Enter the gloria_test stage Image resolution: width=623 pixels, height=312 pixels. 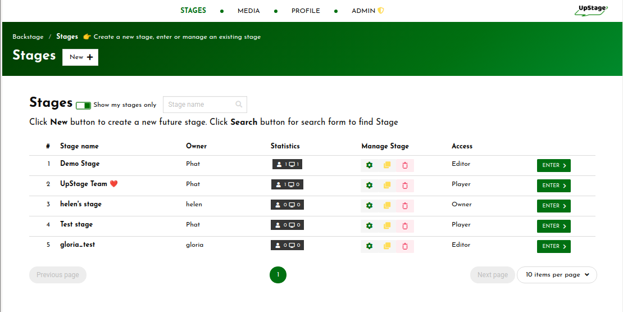[x=554, y=247]
